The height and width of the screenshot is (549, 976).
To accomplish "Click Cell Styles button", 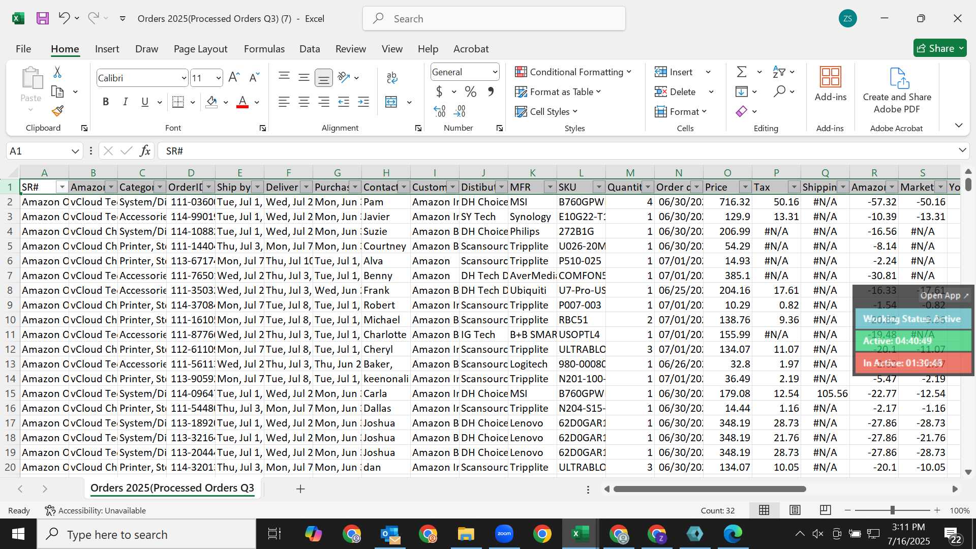I will click(546, 111).
